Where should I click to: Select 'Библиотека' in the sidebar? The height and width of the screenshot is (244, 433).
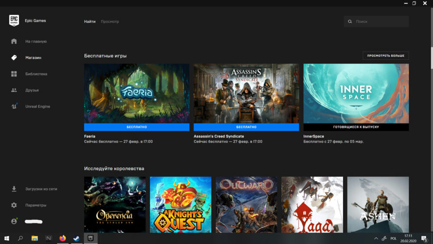tap(36, 74)
